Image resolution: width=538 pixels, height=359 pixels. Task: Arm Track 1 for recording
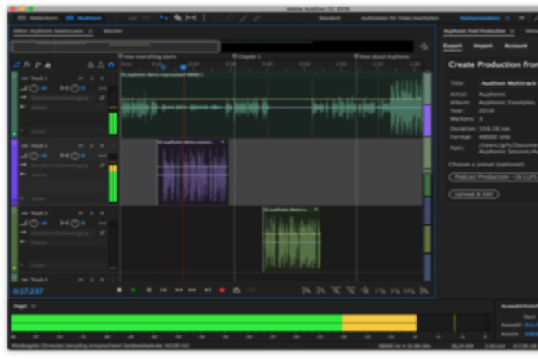pyautogui.click(x=102, y=78)
